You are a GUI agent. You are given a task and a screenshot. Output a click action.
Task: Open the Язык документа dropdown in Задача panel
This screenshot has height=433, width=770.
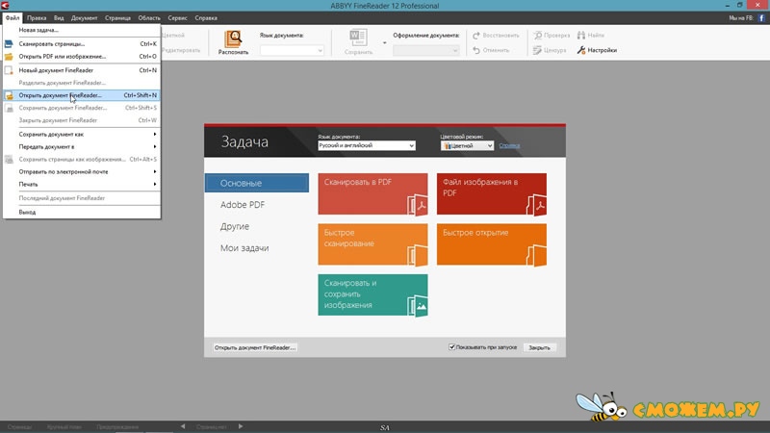click(367, 146)
